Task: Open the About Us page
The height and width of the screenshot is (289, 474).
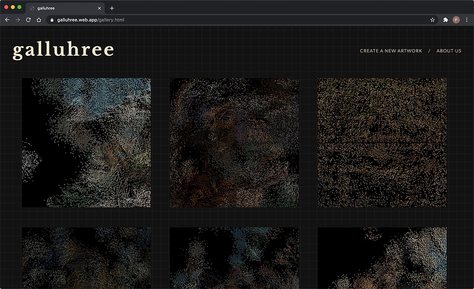Action: (x=448, y=51)
